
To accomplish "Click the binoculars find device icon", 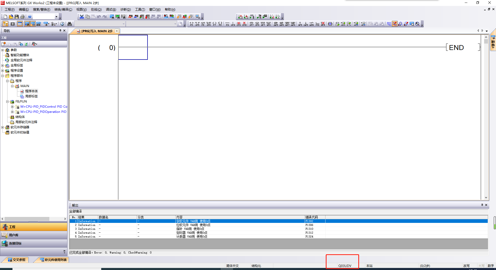I will click(69, 24).
